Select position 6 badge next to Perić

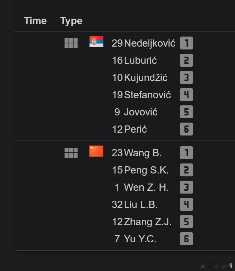pyautogui.click(x=186, y=129)
